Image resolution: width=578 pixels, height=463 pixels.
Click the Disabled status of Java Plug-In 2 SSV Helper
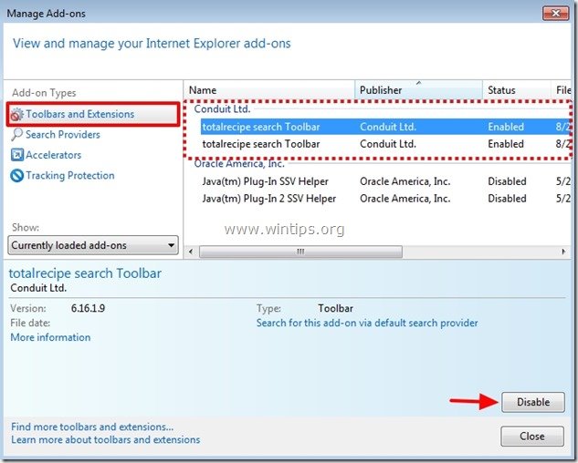pyautogui.click(x=507, y=199)
